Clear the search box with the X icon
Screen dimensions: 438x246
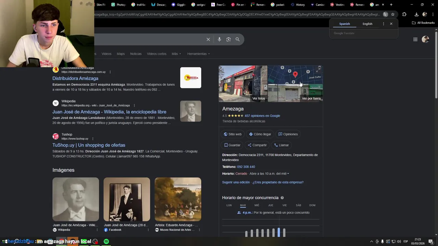pos(208,39)
